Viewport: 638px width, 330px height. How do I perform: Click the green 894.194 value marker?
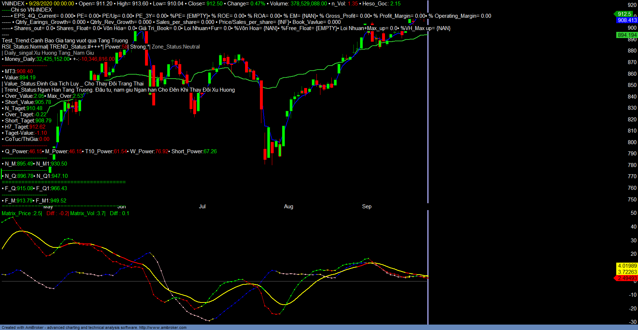pyautogui.click(x=627, y=35)
